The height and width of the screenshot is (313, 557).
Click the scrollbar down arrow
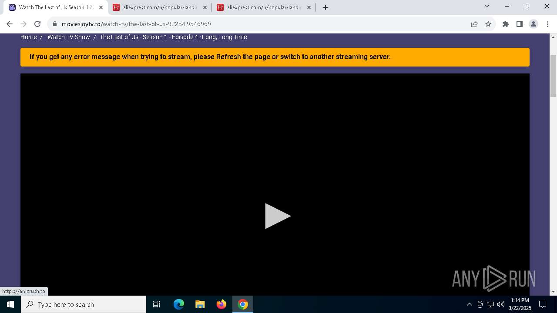pos(554,292)
